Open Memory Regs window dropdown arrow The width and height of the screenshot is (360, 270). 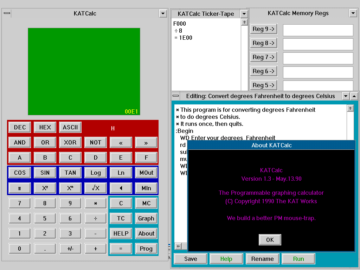(x=353, y=13)
